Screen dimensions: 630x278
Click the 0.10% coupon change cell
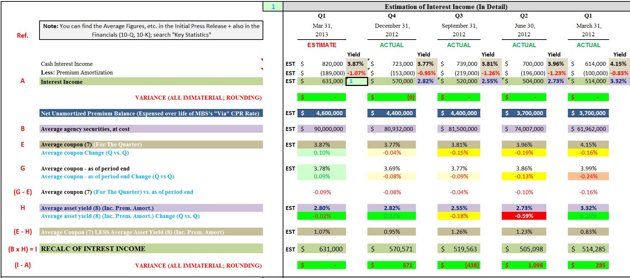pyautogui.click(x=322, y=152)
